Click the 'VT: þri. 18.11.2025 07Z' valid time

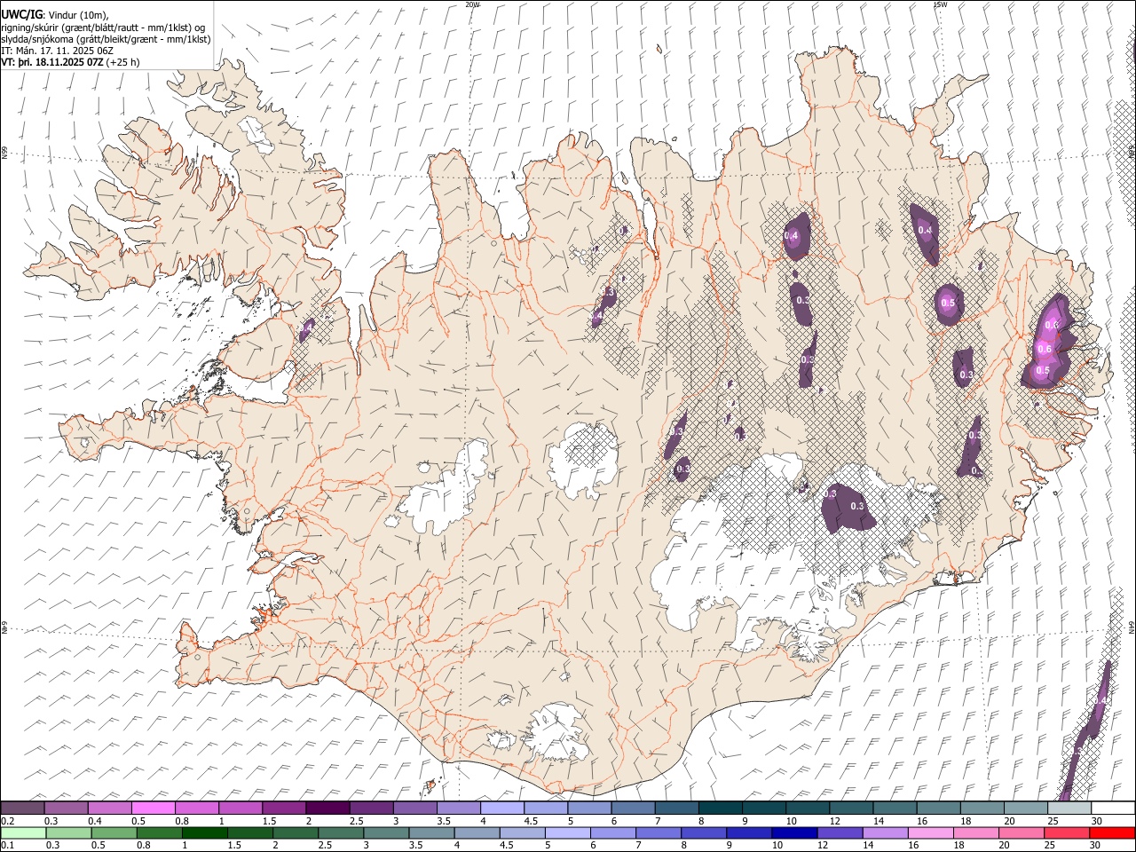click(x=51, y=62)
